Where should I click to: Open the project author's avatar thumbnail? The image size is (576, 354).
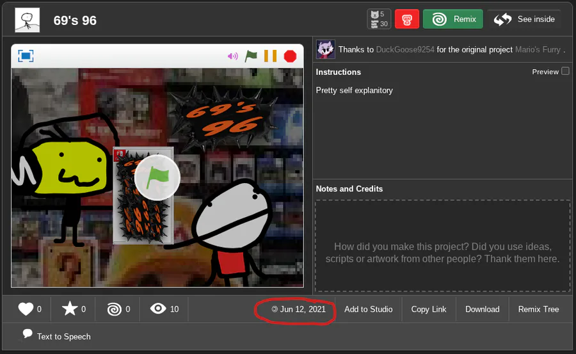point(27,20)
